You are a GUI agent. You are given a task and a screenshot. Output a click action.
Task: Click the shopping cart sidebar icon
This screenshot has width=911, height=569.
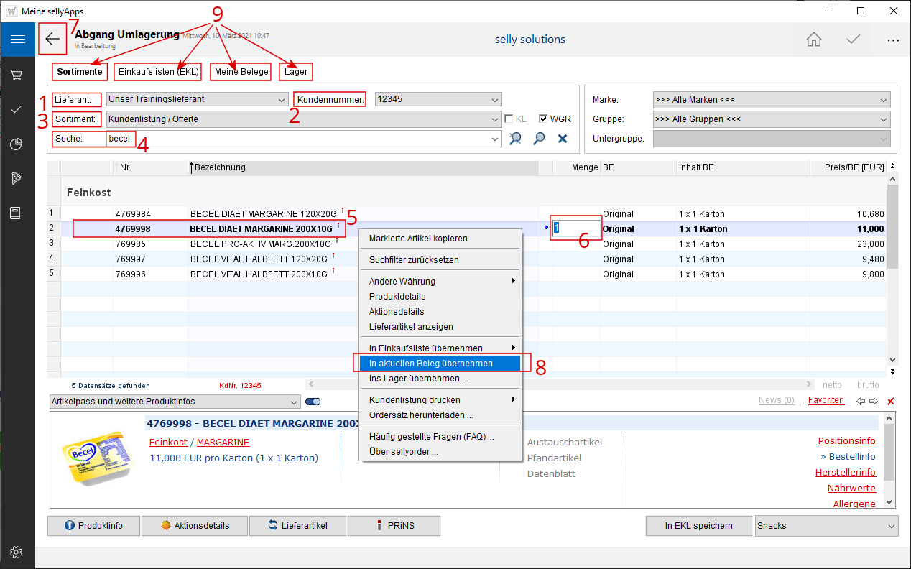pos(17,75)
